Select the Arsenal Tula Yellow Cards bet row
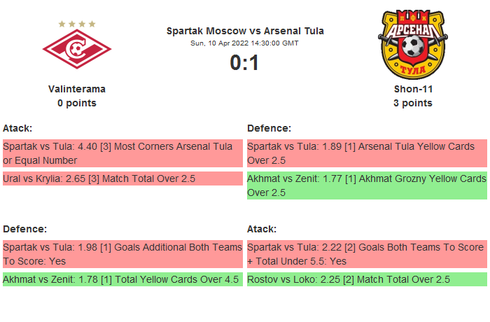 [367, 153]
